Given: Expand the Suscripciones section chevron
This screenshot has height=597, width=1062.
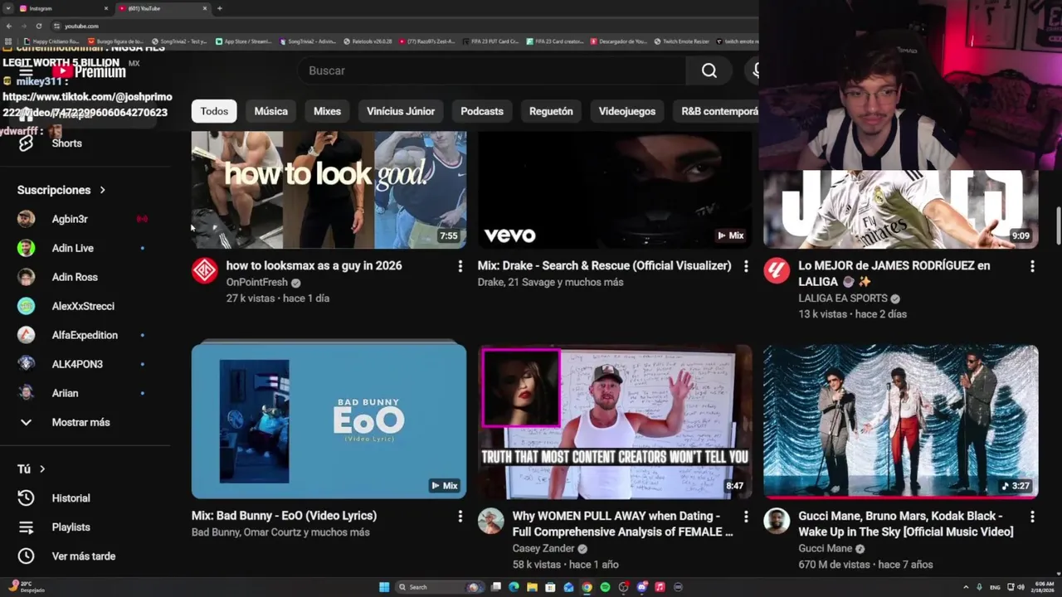Looking at the screenshot, I should click(x=103, y=190).
